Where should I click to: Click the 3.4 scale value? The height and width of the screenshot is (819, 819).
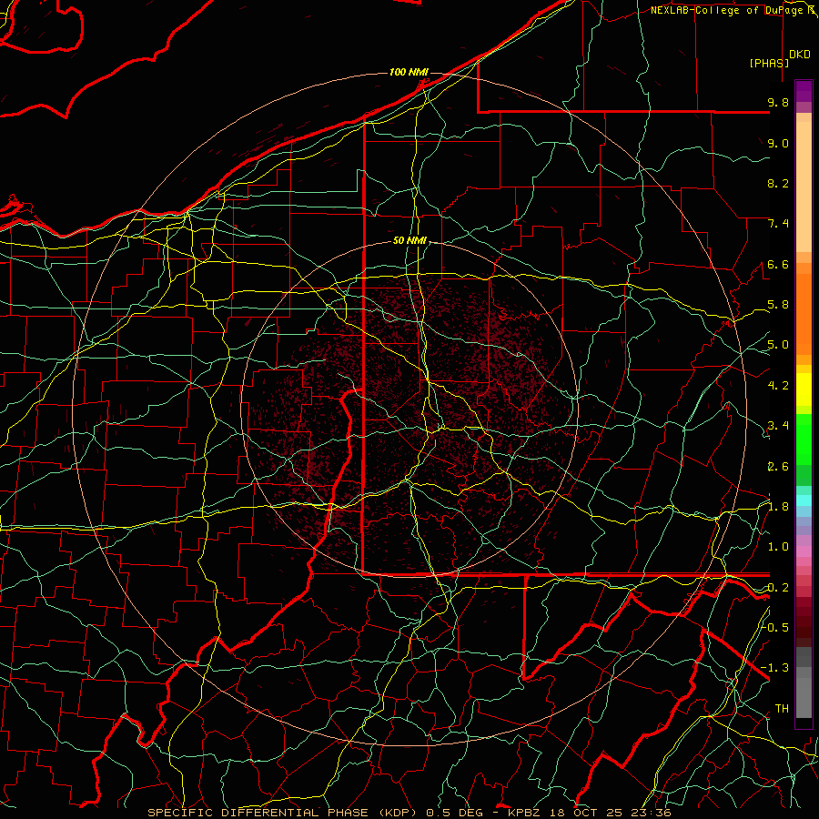tap(778, 426)
